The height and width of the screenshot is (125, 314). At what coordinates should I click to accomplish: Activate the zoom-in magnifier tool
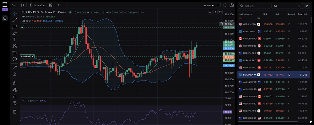pyautogui.click(x=14, y=74)
